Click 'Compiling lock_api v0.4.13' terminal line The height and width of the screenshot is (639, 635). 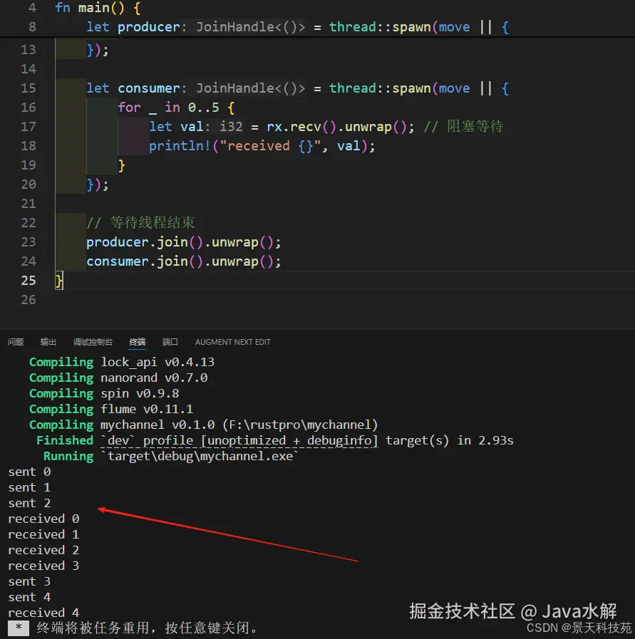coord(121,362)
